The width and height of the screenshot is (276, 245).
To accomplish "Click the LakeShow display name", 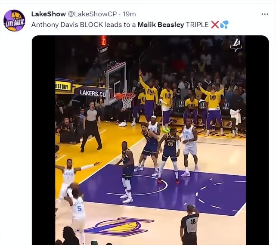I will (x=48, y=14).
